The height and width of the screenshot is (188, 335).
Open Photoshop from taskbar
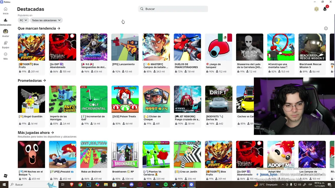[x=157, y=185]
